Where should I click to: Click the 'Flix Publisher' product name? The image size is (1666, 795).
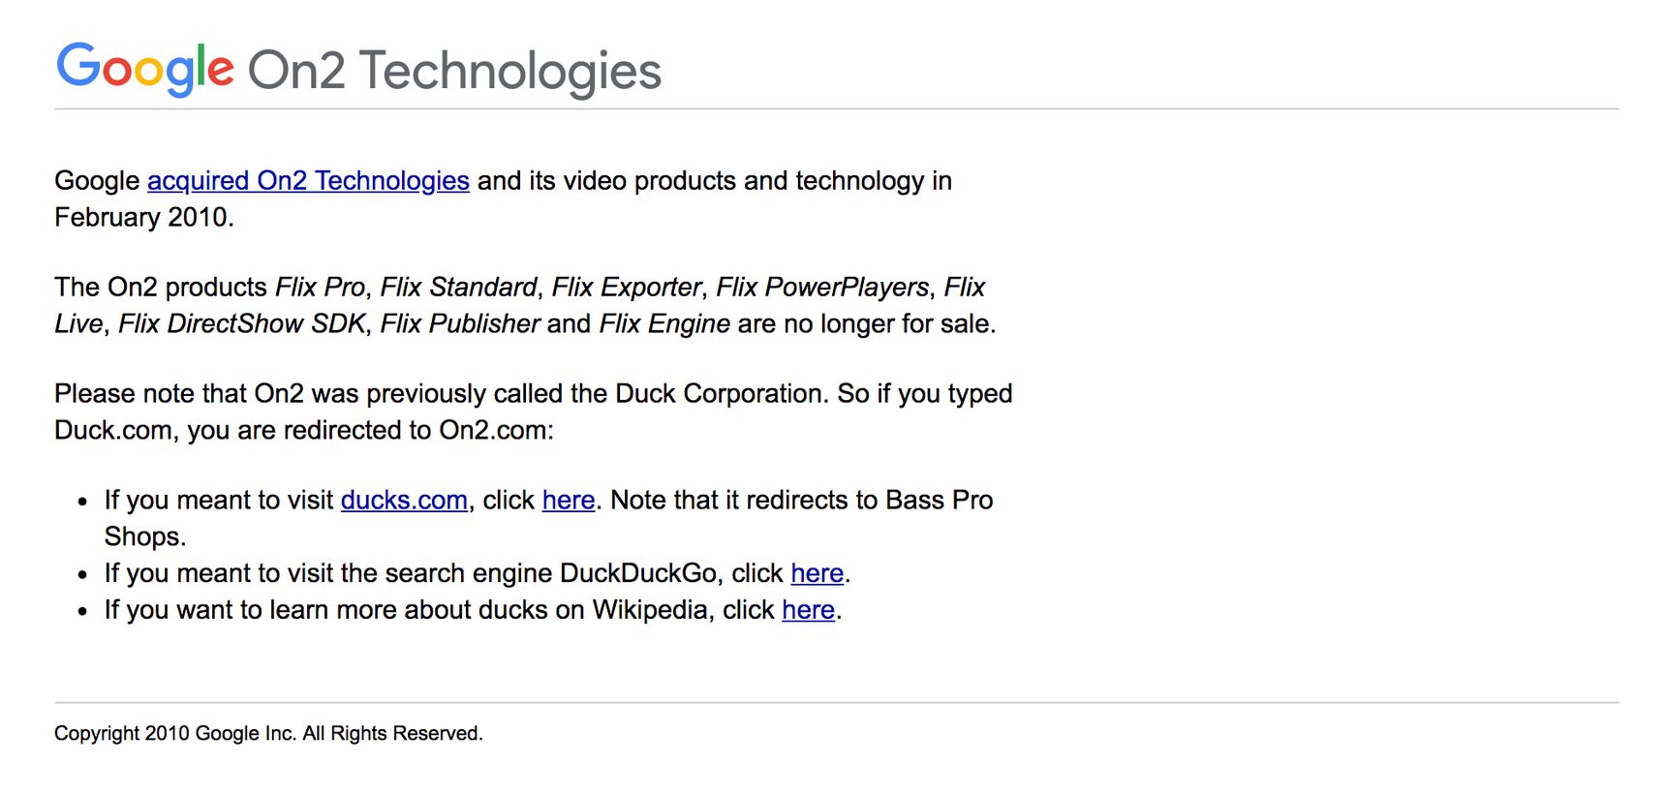(x=460, y=324)
